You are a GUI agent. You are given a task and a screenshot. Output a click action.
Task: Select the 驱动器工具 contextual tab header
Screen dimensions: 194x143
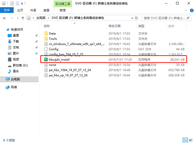coord(63,4)
